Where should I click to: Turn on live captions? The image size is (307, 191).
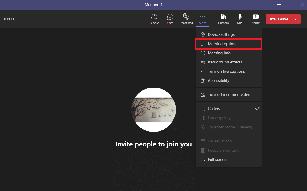[229, 71]
